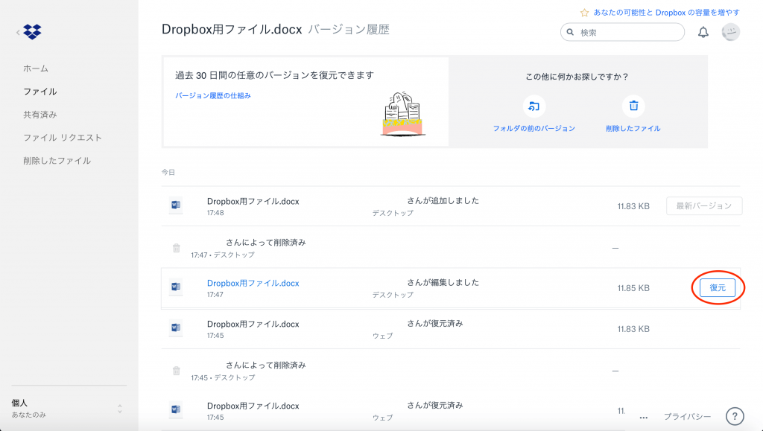Click the 復元 button
The image size is (763, 431).
point(718,287)
